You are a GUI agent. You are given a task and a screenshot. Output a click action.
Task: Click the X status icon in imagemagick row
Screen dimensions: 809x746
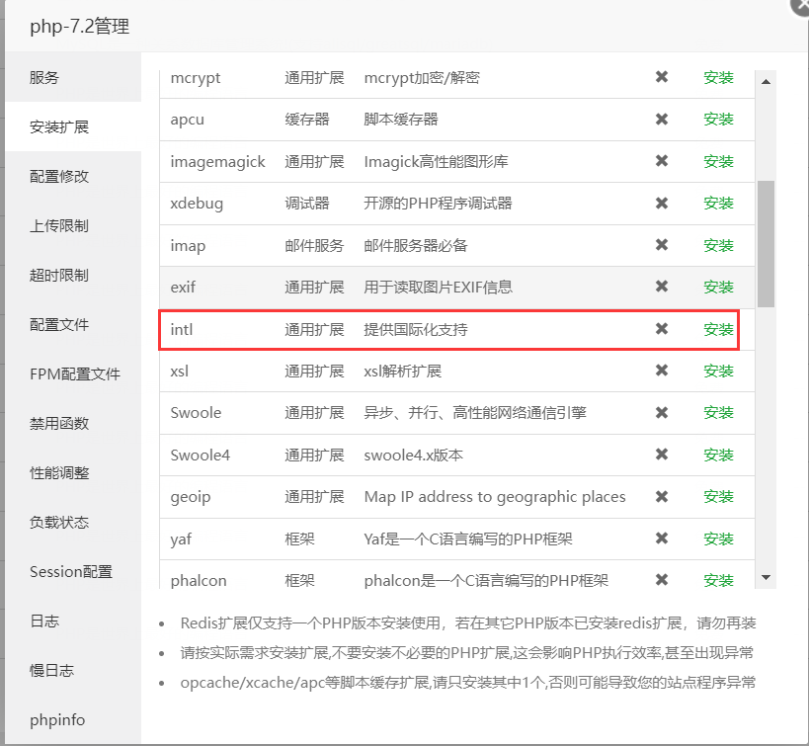point(662,161)
